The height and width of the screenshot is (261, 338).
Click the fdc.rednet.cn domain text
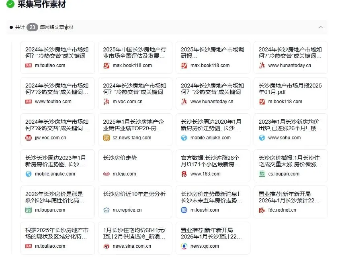pos(282,210)
